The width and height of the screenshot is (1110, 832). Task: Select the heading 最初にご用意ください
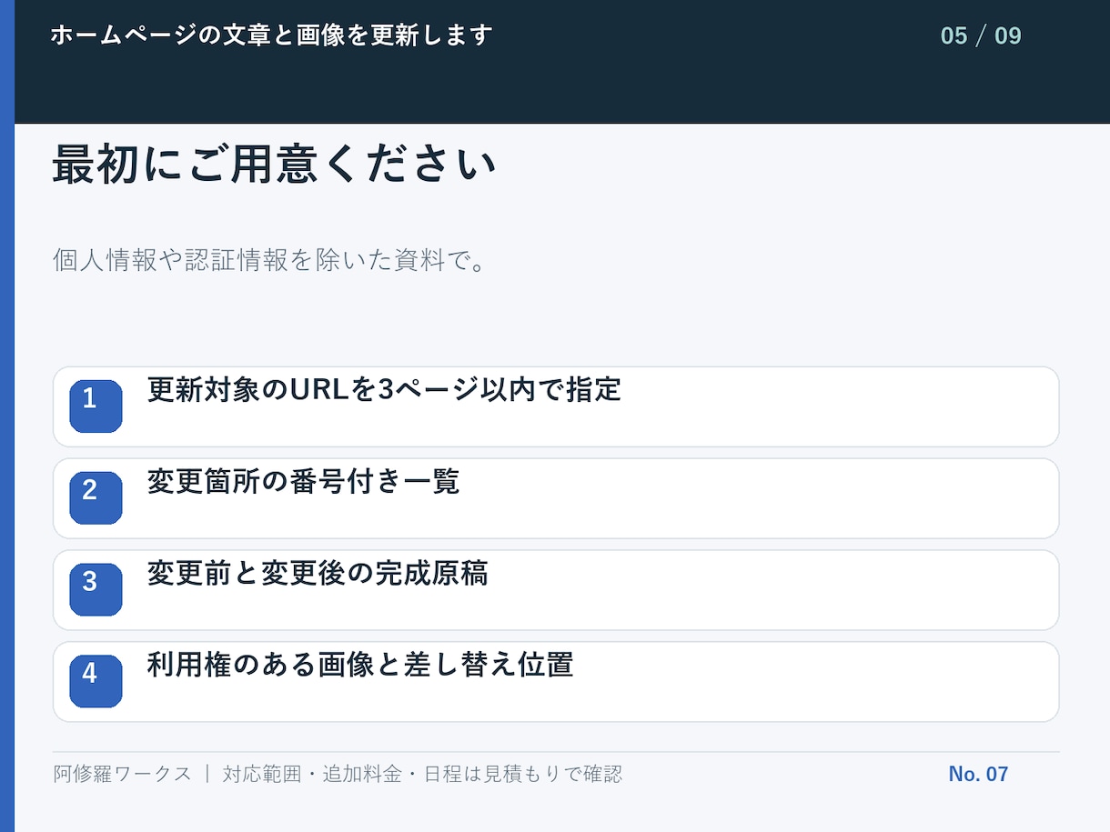[x=275, y=165]
